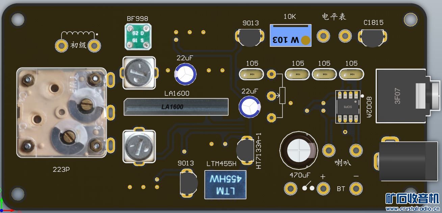Select the upper IF transformer can
This screenshot has height=213, width=442.
(x=139, y=73)
